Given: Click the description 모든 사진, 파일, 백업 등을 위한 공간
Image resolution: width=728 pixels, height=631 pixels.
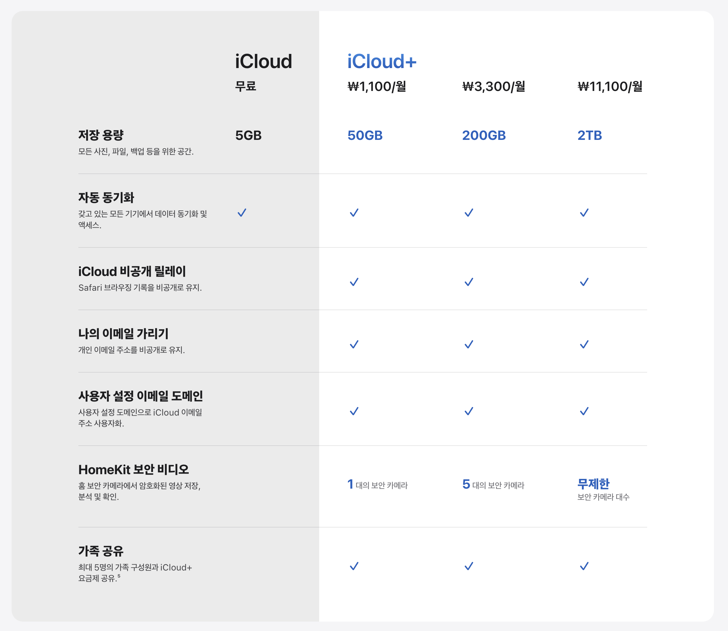Looking at the screenshot, I should tap(136, 152).
